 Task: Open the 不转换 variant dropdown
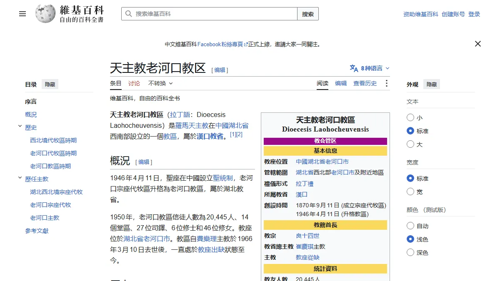pyautogui.click(x=160, y=83)
